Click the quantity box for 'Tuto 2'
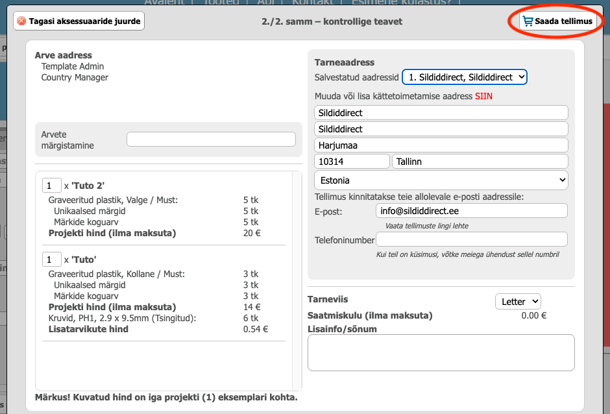The image size is (610, 414). [x=52, y=186]
